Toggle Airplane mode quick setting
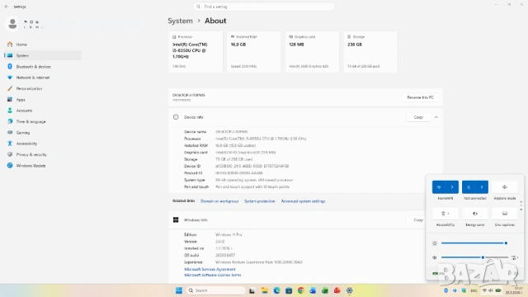Viewport: 528px width, 297px height. 505,187
